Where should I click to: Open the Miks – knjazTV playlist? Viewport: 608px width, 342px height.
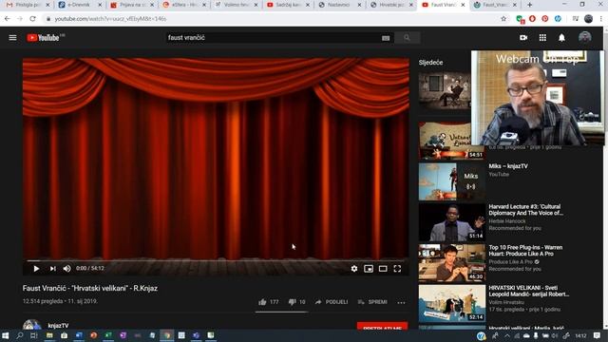(508, 166)
